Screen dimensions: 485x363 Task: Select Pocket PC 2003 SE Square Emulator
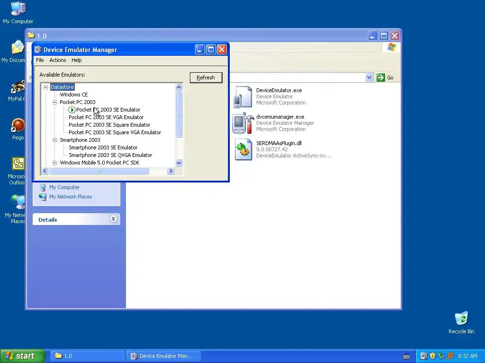click(x=109, y=125)
